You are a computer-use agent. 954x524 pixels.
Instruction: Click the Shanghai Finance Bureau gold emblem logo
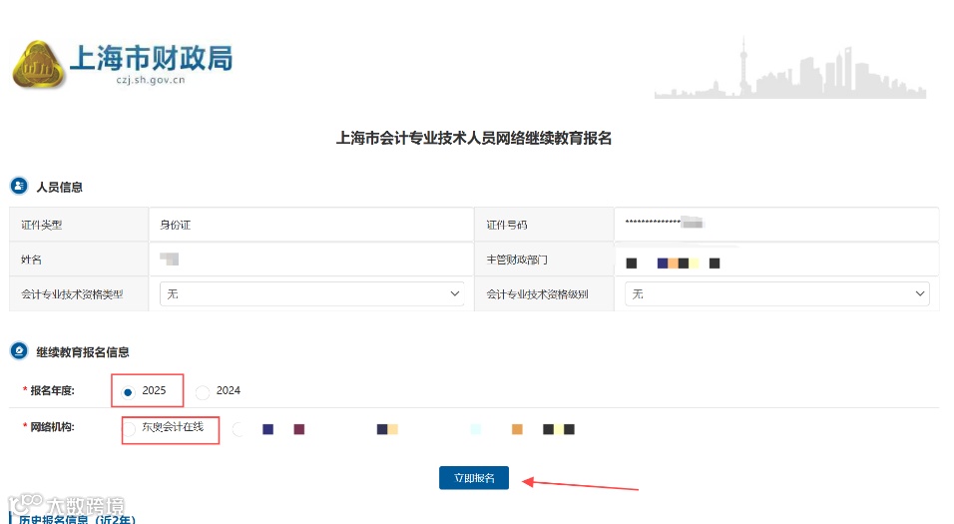(x=38, y=65)
